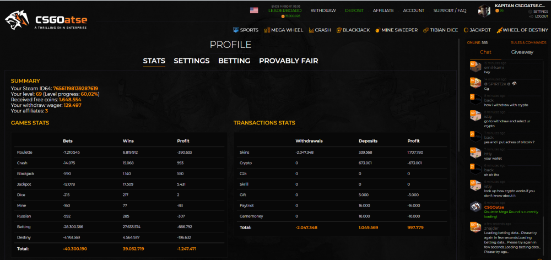
Task: Click the Mine Sweeper bomb icon
Action: tap(378, 30)
